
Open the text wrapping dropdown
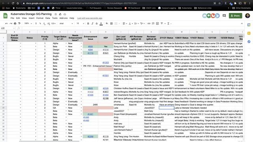tap(136, 24)
